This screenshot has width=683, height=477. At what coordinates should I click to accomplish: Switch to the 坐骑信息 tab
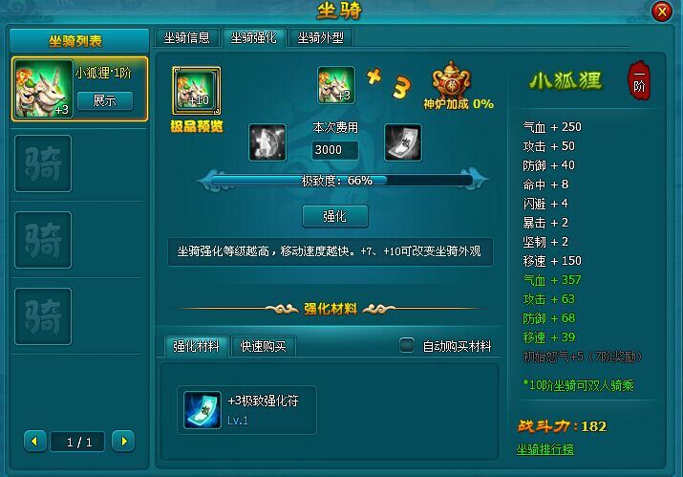(186, 38)
